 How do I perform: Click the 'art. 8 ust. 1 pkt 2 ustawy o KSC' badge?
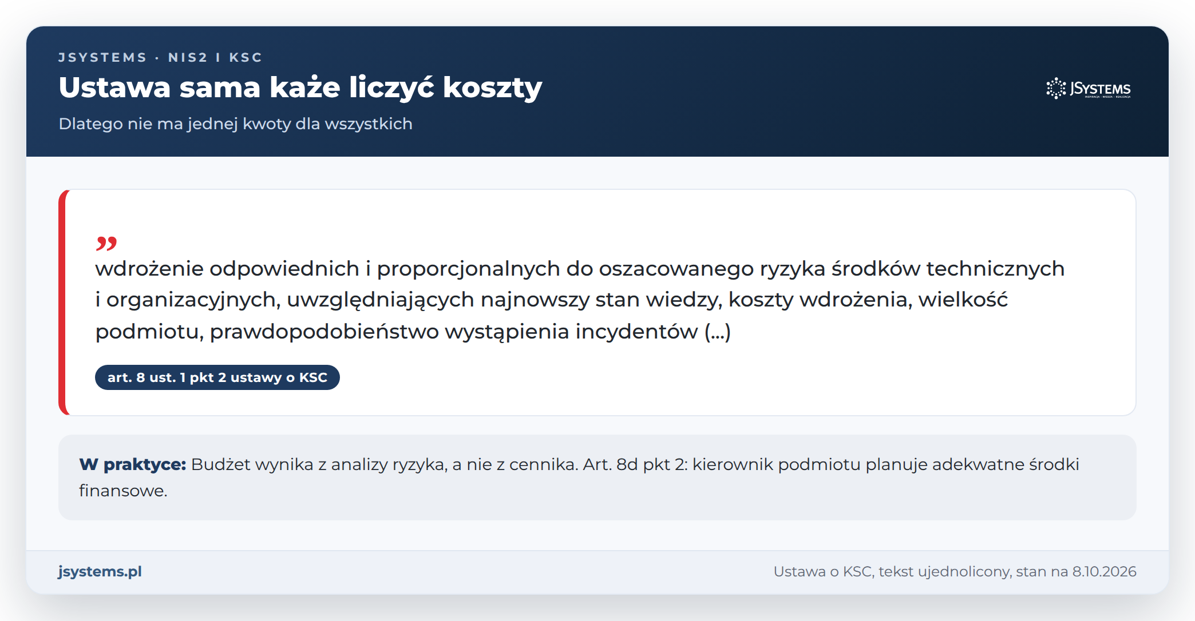point(217,377)
